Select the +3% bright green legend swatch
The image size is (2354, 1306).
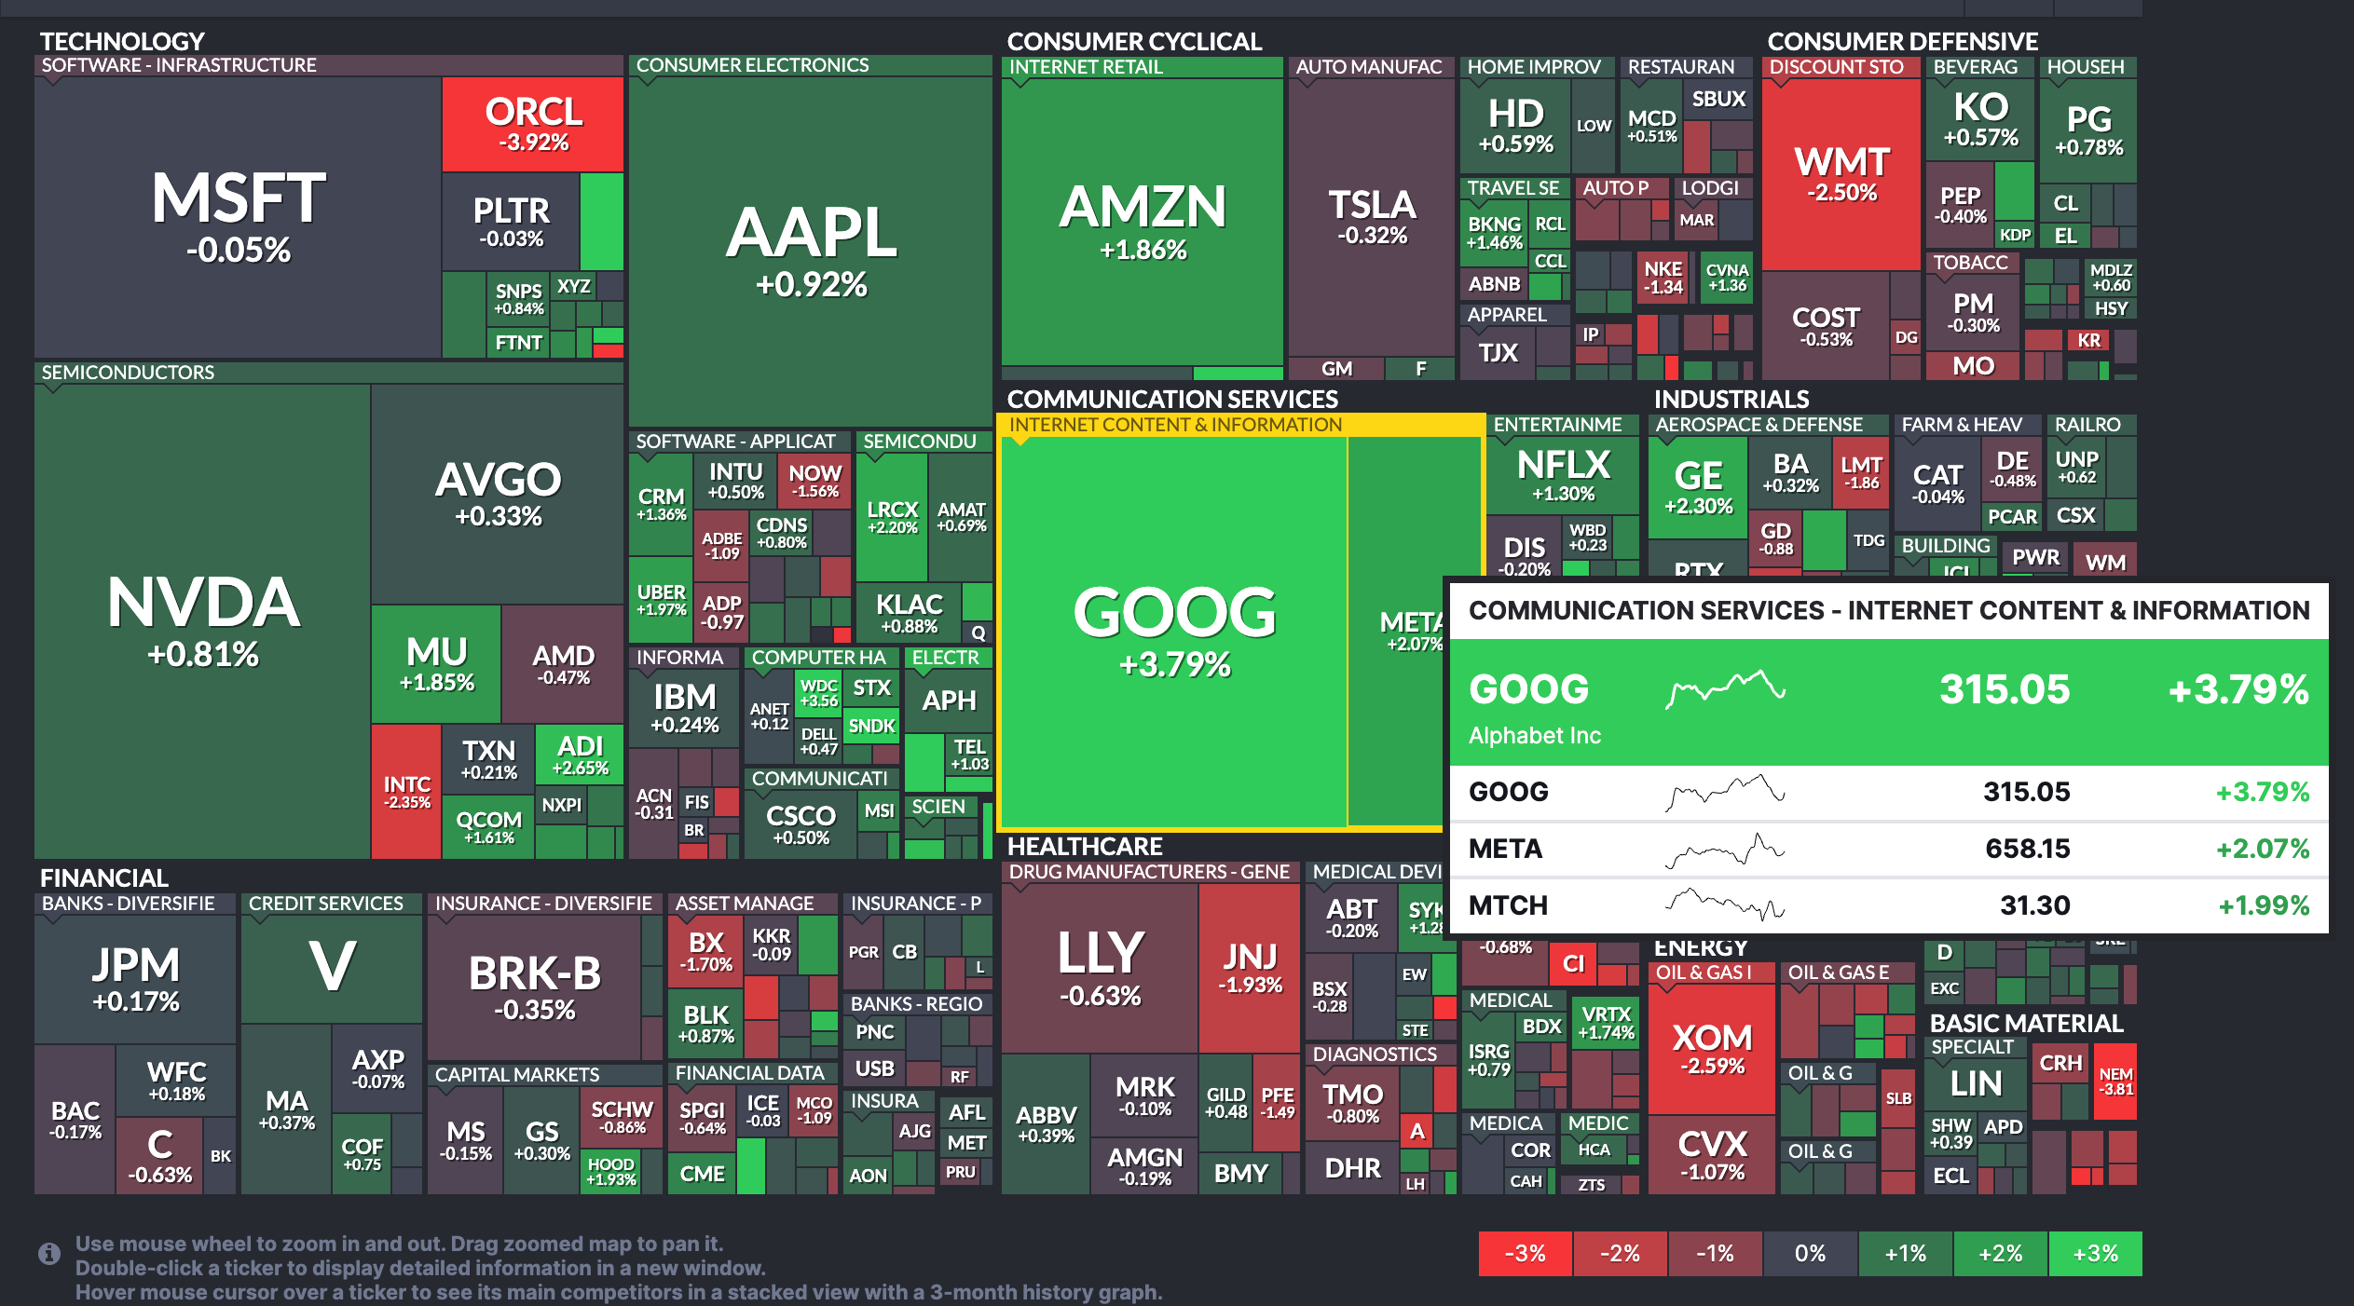pyautogui.click(x=2095, y=1254)
